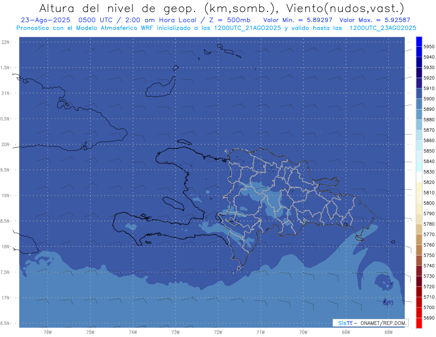Click the '20N' latitude label

pos(6,144)
